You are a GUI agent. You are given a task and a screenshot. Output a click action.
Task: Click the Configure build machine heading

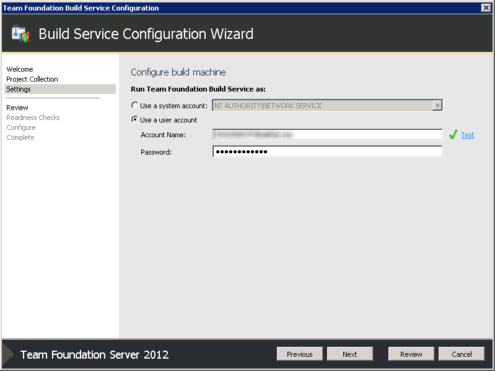178,72
